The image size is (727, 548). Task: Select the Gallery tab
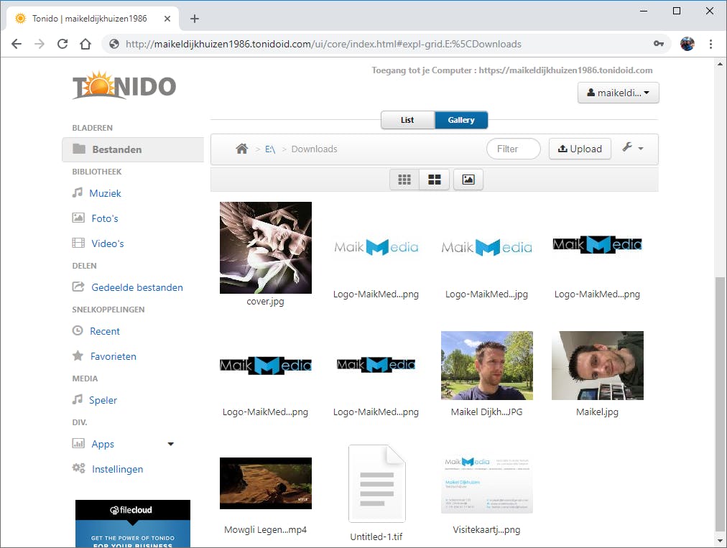pyautogui.click(x=461, y=120)
